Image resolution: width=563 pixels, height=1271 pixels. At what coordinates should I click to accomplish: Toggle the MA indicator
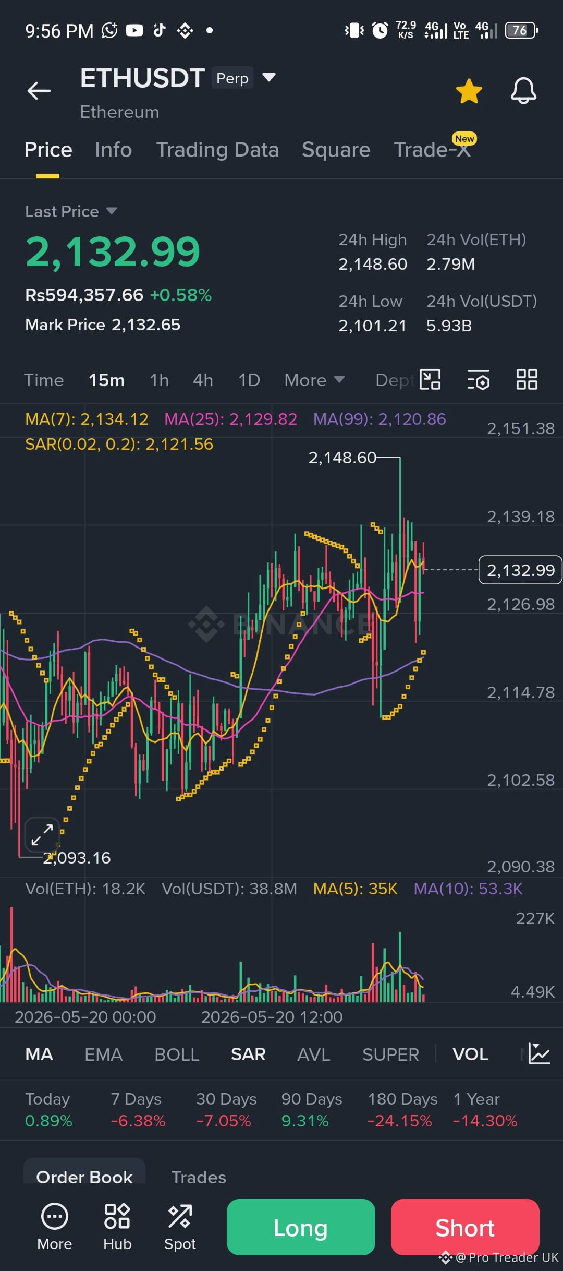coord(39,1054)
